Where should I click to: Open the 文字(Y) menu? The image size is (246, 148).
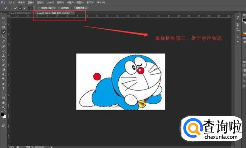(50, 3)
